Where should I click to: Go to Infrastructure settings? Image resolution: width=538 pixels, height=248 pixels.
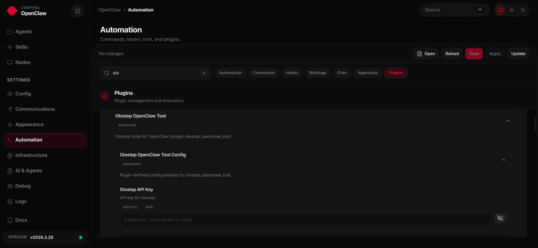tap(45, 155)
